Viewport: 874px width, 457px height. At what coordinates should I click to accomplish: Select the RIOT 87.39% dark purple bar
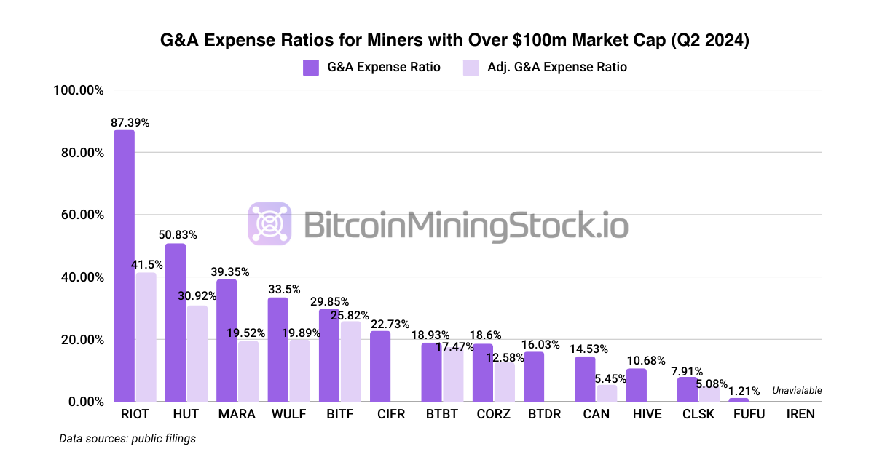[125, 266]
